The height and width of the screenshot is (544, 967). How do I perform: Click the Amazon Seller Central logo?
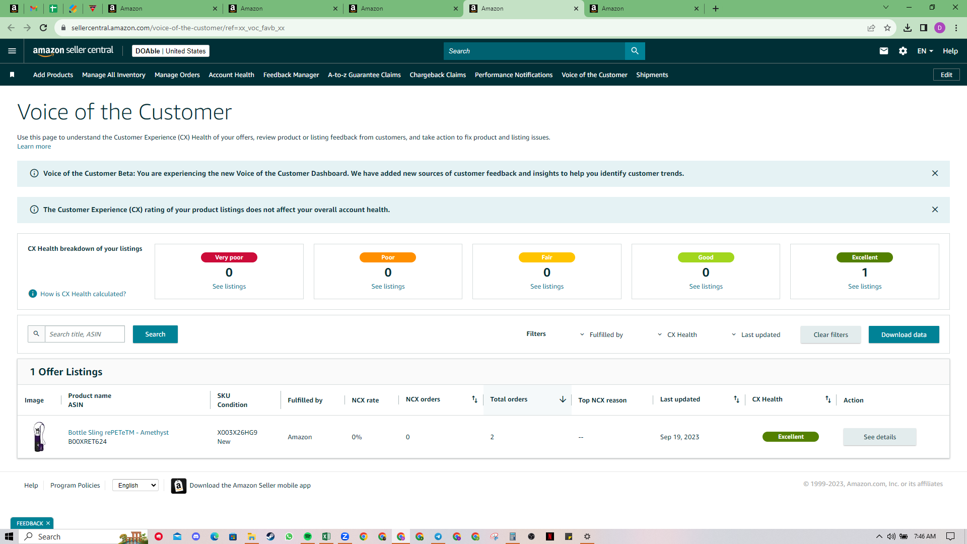point(73,51)
